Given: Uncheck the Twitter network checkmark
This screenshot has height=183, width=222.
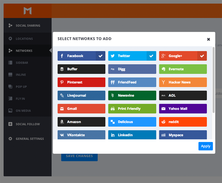Looking at the screenshot, I should click(151, 56).
